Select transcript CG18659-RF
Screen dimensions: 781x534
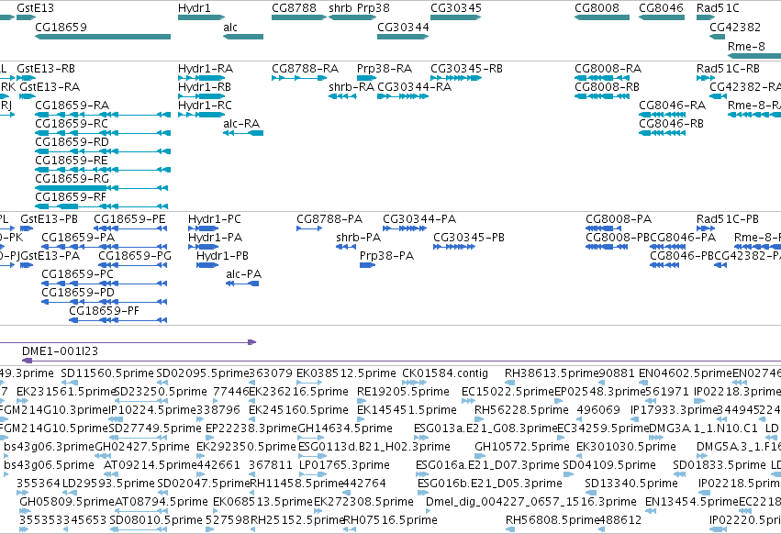pos(71,197)
